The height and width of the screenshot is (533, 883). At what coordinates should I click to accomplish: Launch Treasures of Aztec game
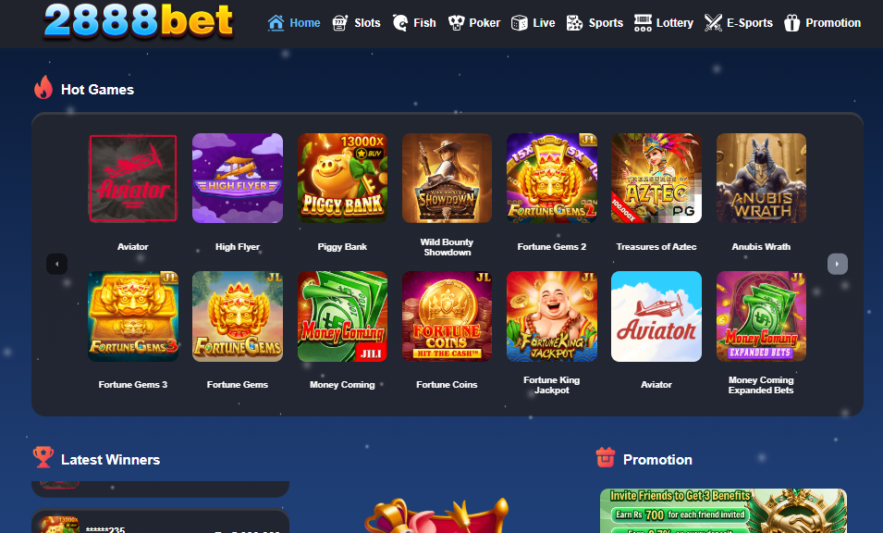pyautogui.click(x=656, y=178)
